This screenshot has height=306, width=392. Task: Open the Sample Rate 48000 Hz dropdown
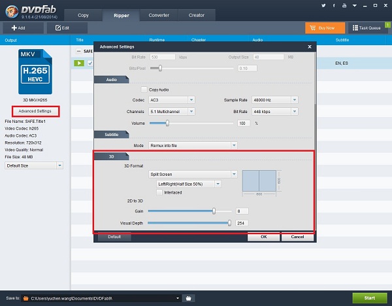275,100
